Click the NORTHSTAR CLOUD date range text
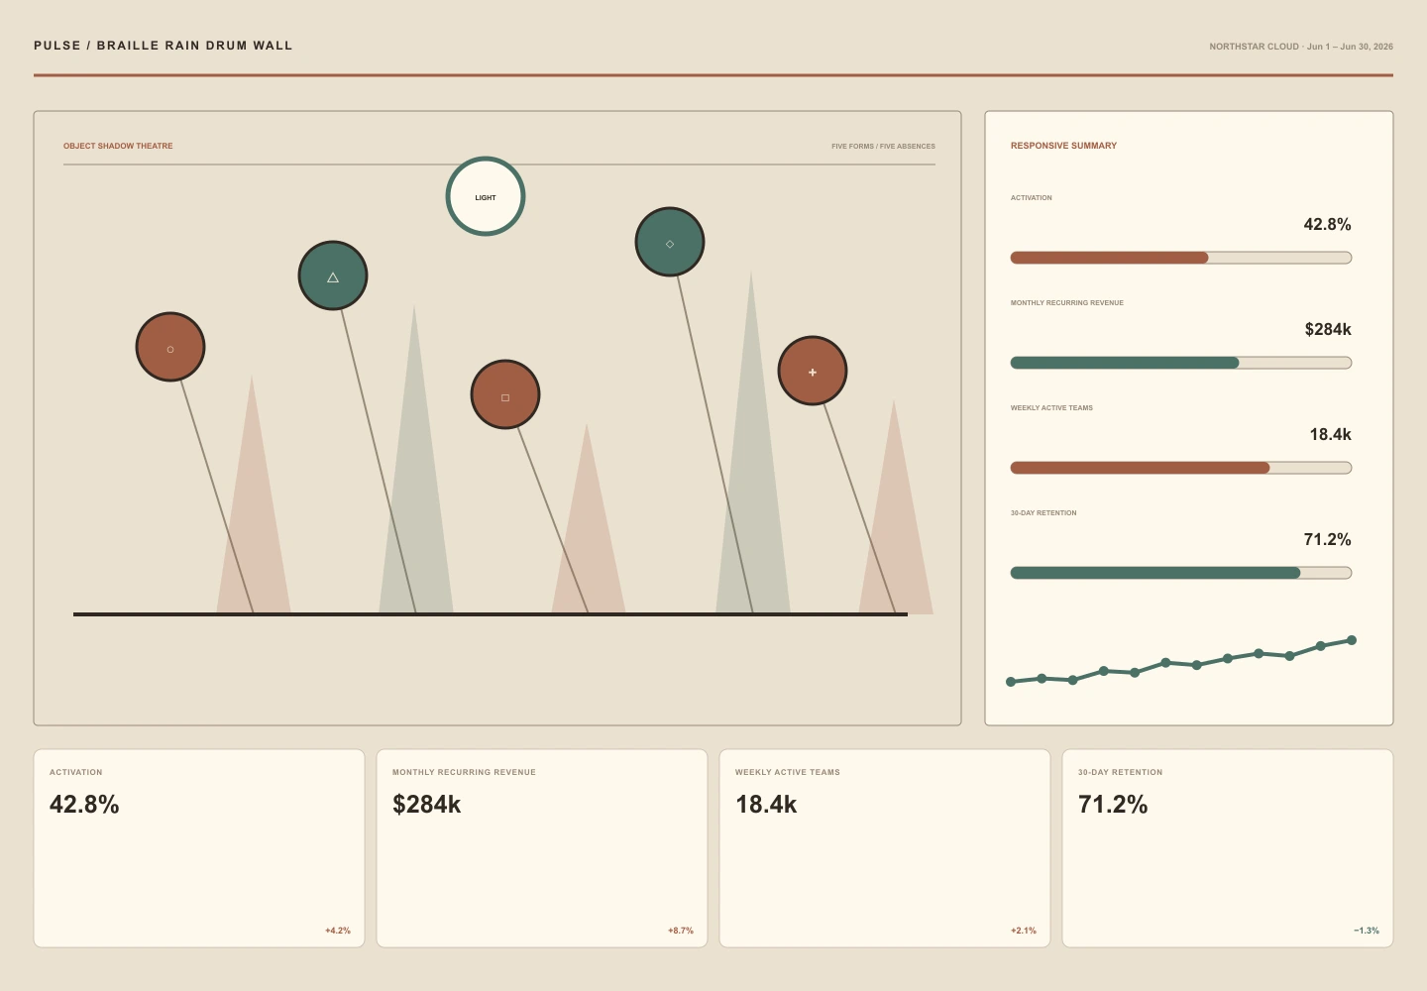 (x=1301, y=47)
